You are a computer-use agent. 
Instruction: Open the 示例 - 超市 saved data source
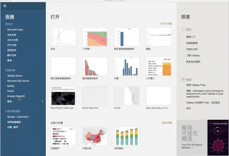click(13, 127)
